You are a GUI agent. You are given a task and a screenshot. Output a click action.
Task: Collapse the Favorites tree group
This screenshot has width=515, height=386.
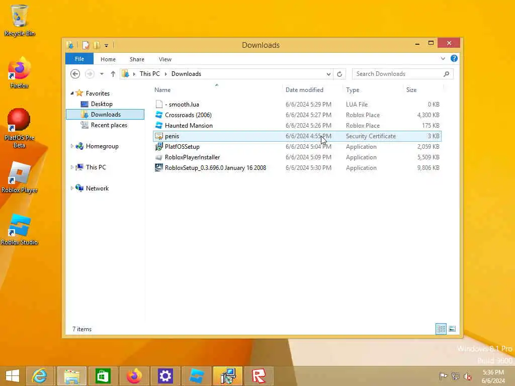[72, 93]
